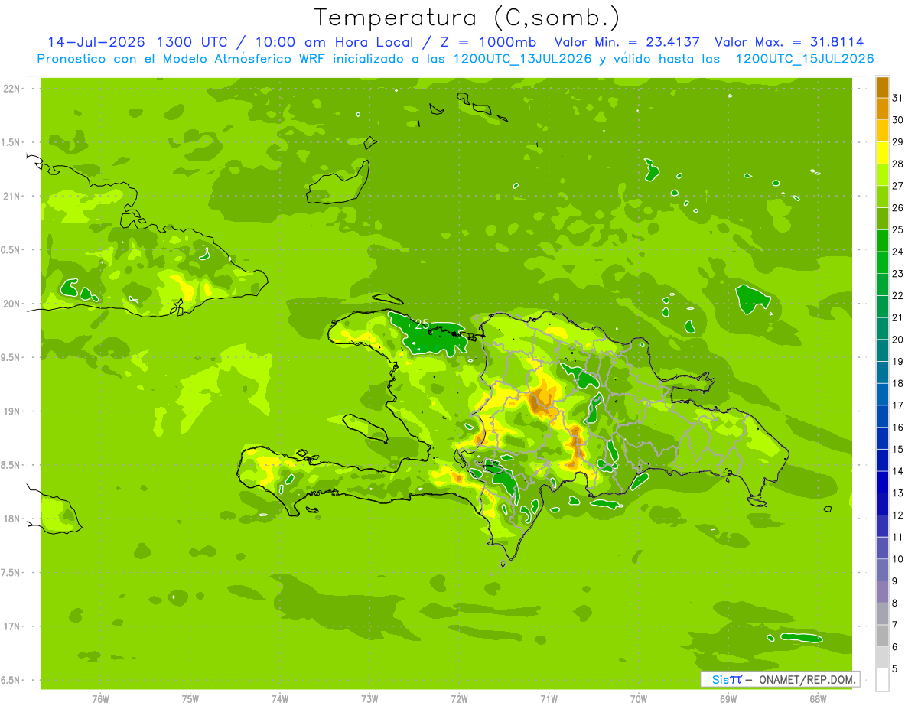Click the '1200UTC_15JUL2026' valid-until time

point(805,59)
